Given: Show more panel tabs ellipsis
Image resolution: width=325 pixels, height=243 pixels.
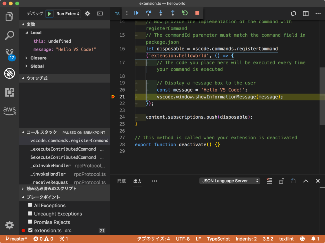Looking at the screenshot, I should [x=154, y=181].
